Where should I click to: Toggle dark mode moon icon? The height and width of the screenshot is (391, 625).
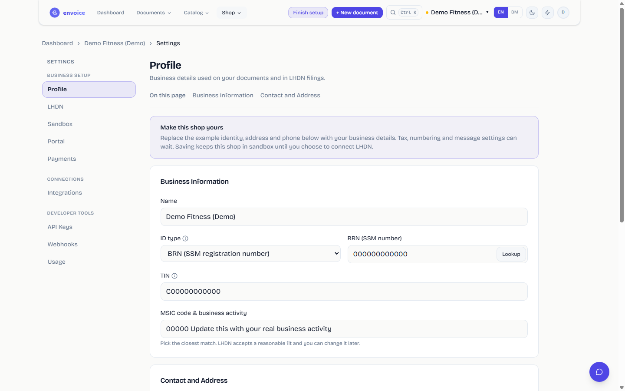(532, 13)
